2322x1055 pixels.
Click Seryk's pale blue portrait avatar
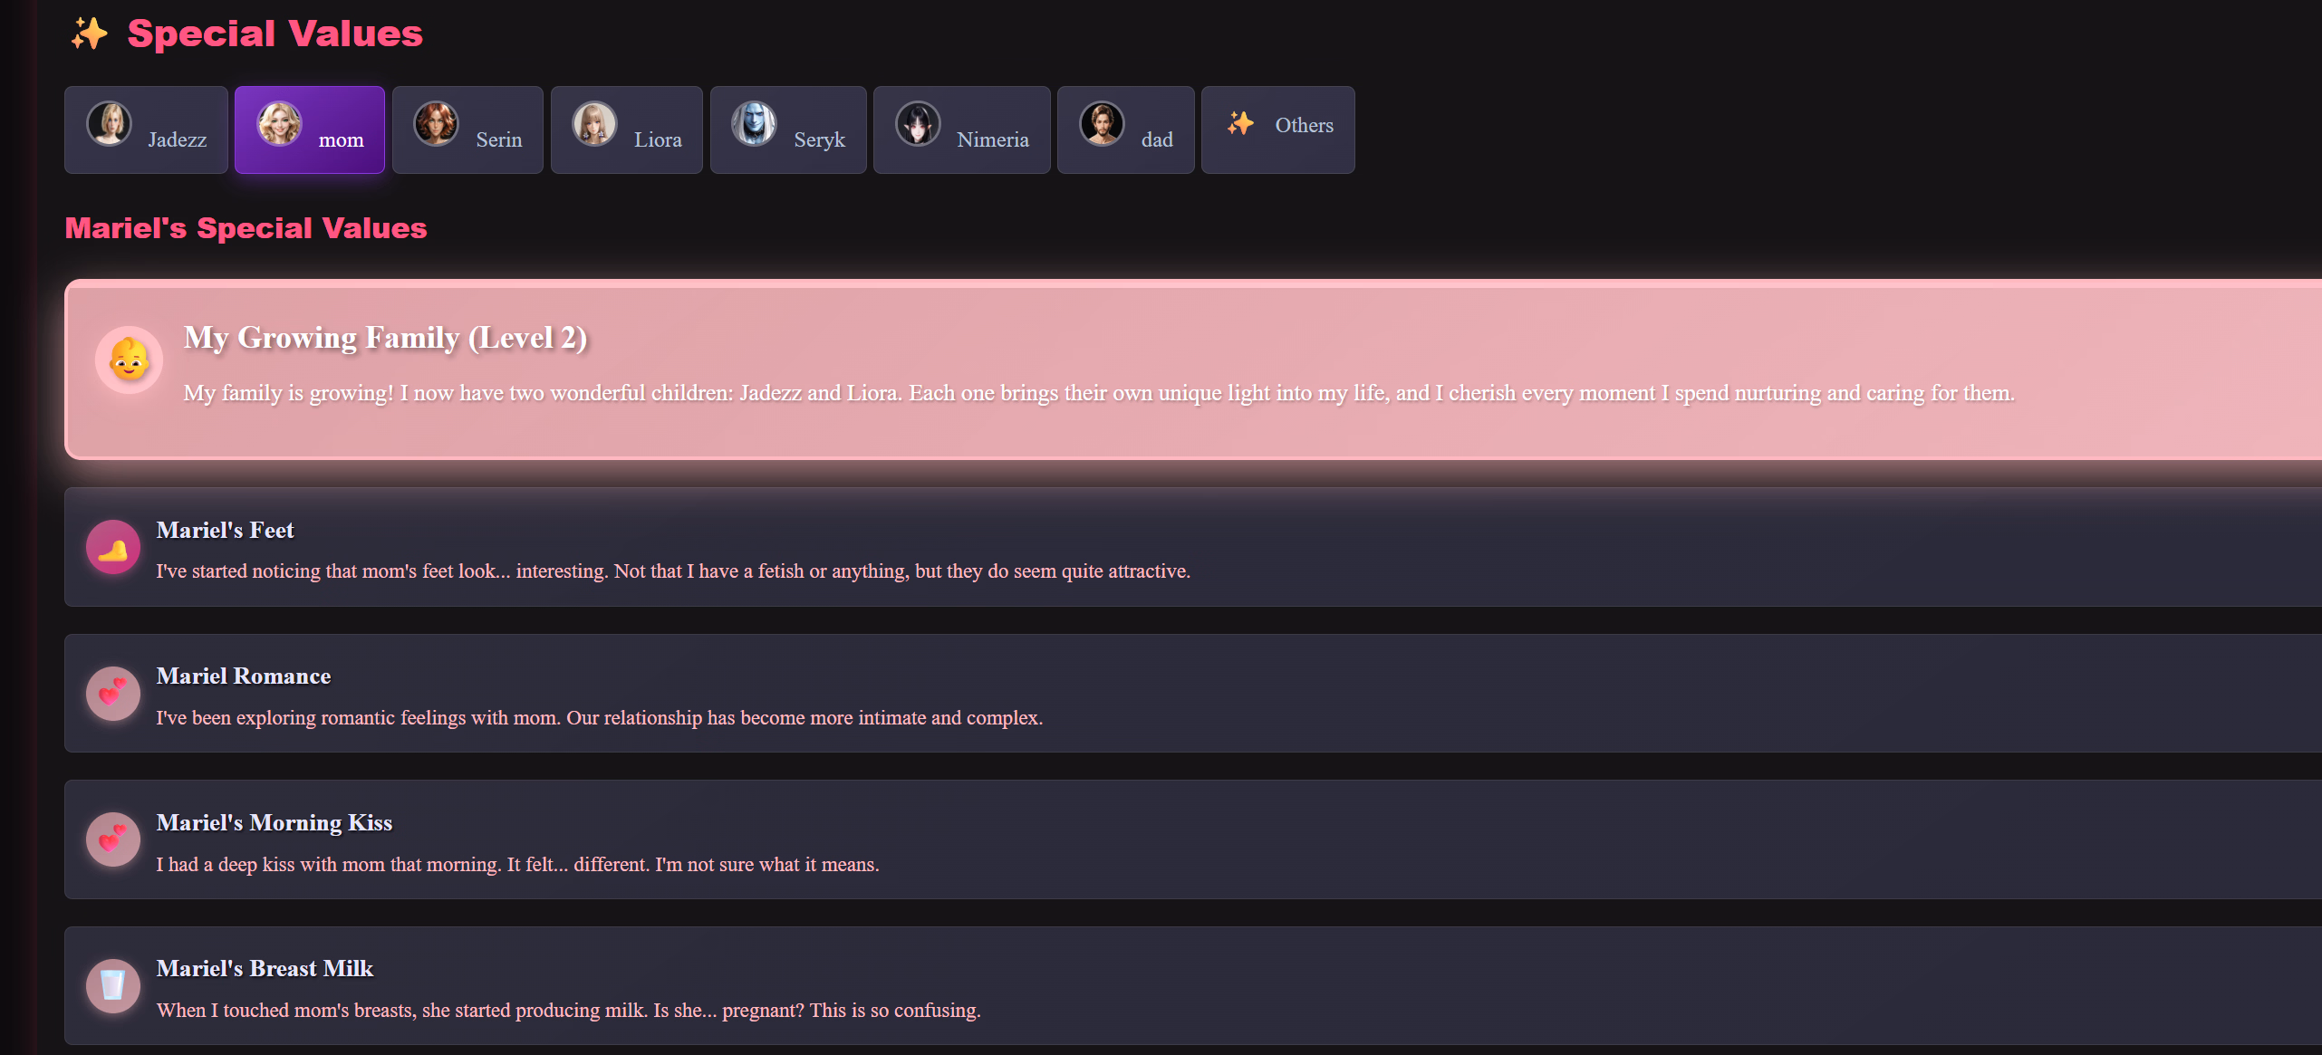coord(755,123)
